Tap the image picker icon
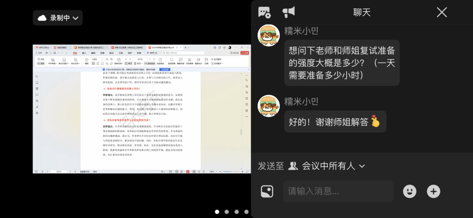The image size is (473, 218). [267, 191]
